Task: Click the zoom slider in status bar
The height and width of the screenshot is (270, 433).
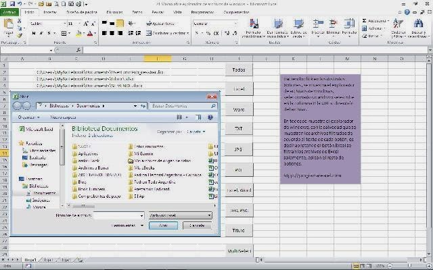Action: pyautogui.click(x=409, y=266)
